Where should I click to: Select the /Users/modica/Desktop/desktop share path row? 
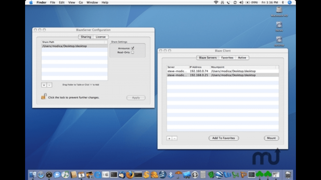tap(75, 46)
